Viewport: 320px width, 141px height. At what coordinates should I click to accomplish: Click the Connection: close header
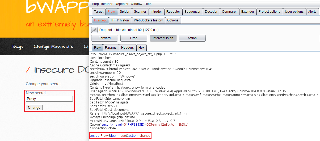(x=103, y=128)
